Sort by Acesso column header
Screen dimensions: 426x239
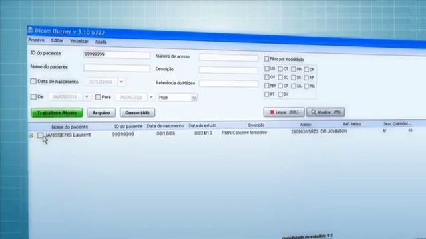(x=306, y=125)
